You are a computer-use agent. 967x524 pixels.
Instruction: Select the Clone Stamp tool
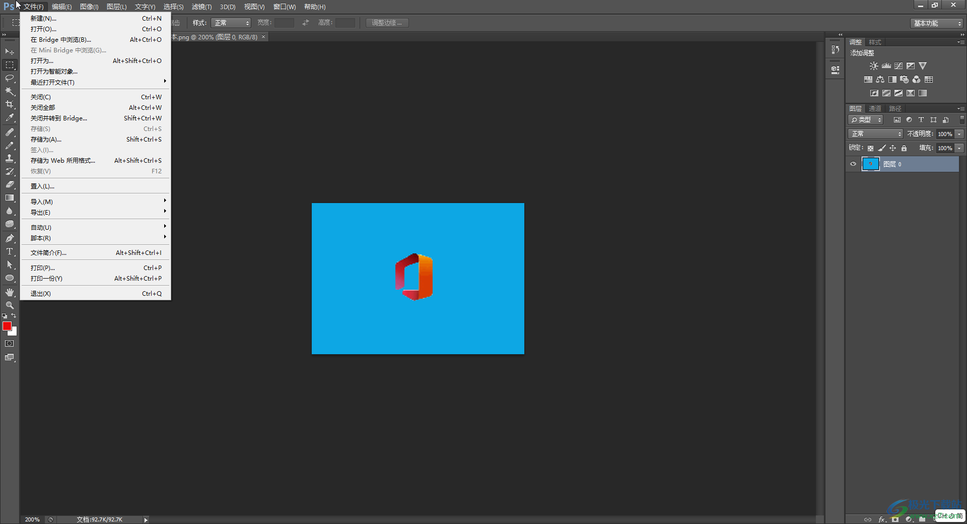tap(10, 158)
